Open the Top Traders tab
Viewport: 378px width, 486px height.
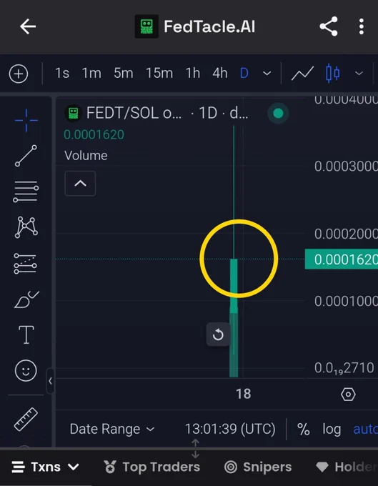151,467
